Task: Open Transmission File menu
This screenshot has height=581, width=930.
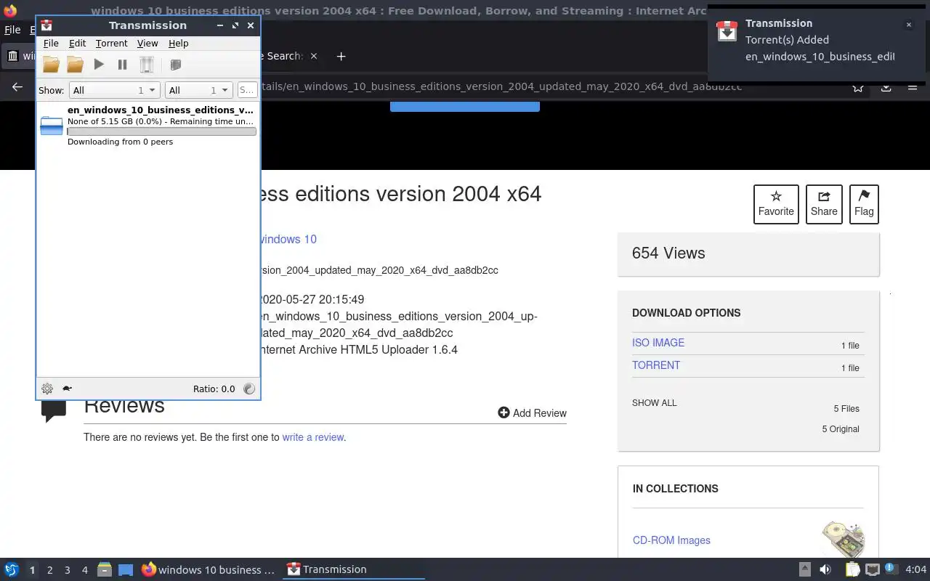Action: tap(51, 44)
